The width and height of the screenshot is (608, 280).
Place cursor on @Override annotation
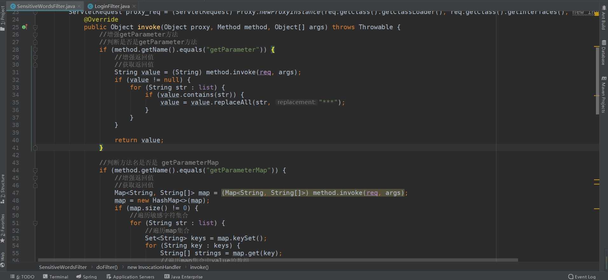click(x=101, y=20)
